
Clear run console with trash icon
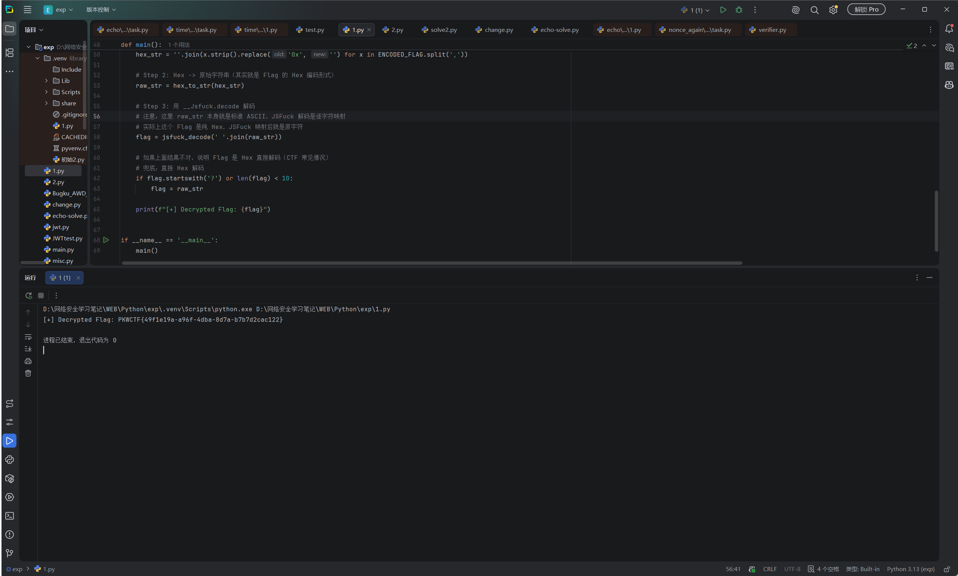coord(28,373)
